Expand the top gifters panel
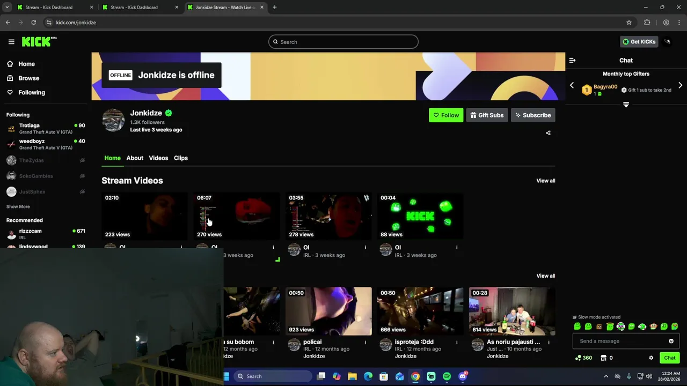Screen dimensions: 687x386 (626, 105)
